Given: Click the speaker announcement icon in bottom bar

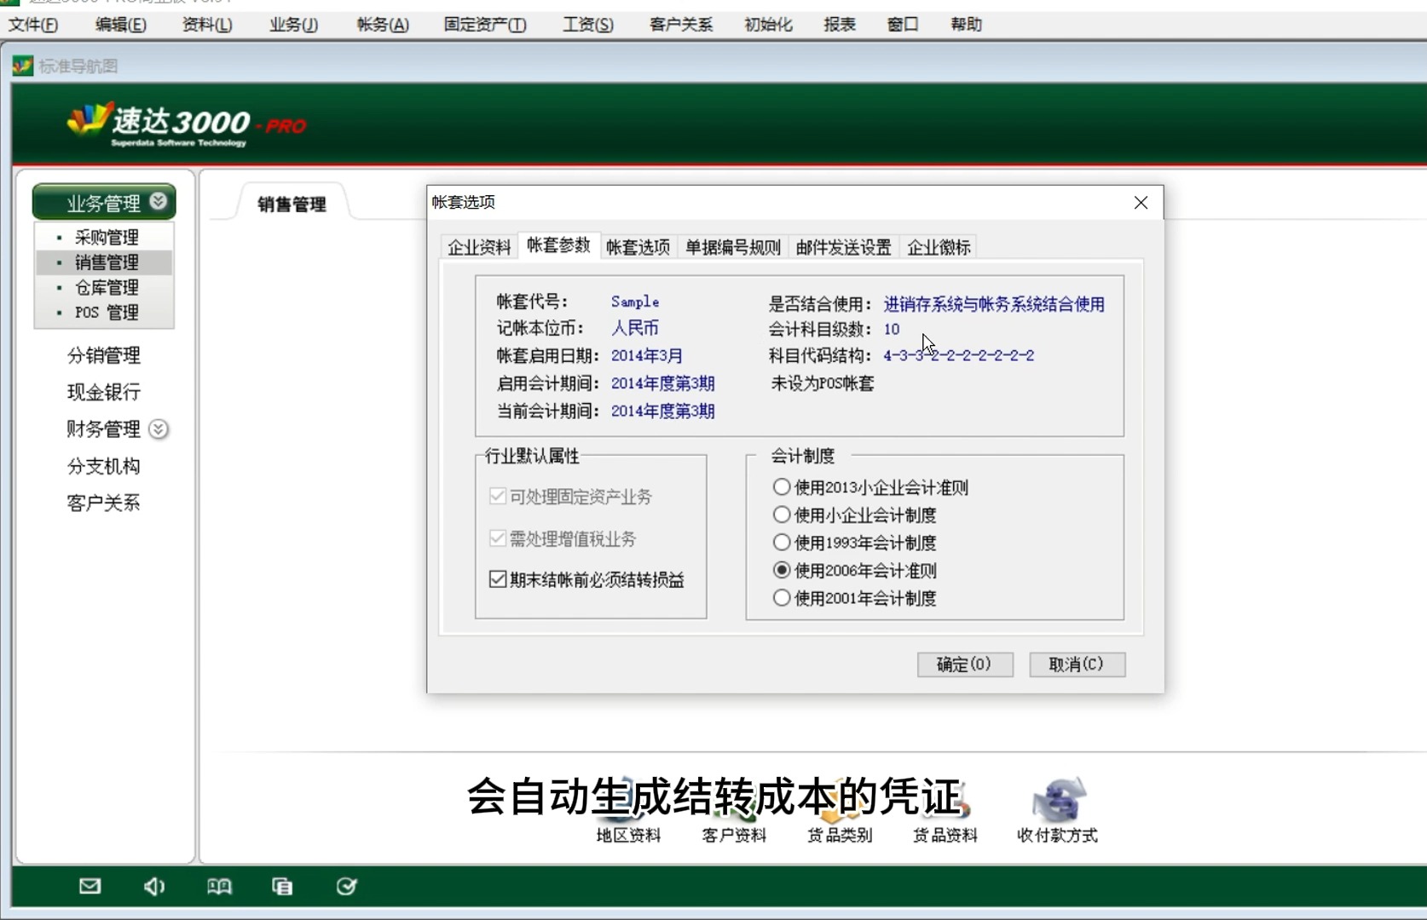Looking at the screenshot, I should point(154,887).
